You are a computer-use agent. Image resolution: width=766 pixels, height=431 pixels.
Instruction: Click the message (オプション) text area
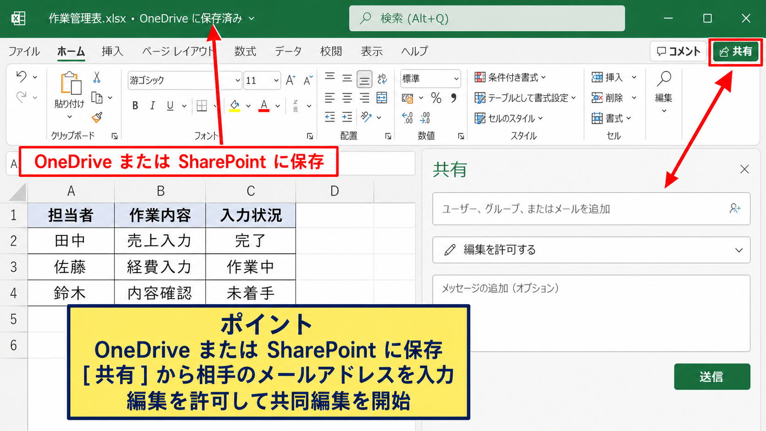(x=591, y=313)
